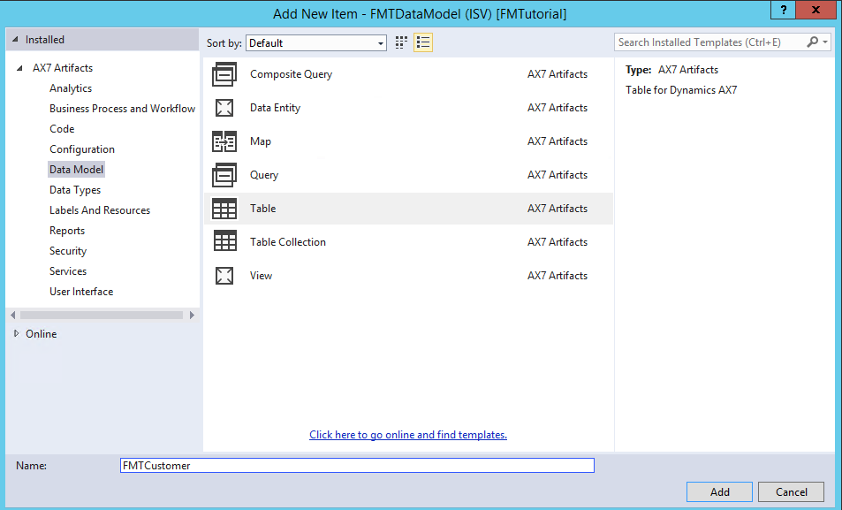
Task: Select the Table template icon
Action: tap(224, 209)
